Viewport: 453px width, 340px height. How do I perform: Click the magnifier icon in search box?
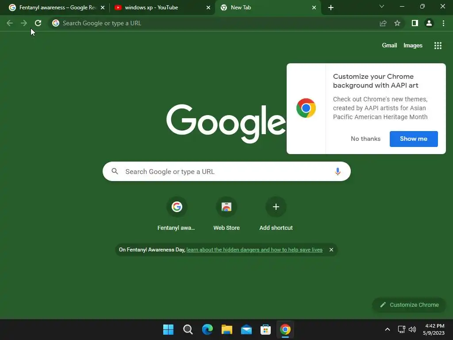click(115, 171)
